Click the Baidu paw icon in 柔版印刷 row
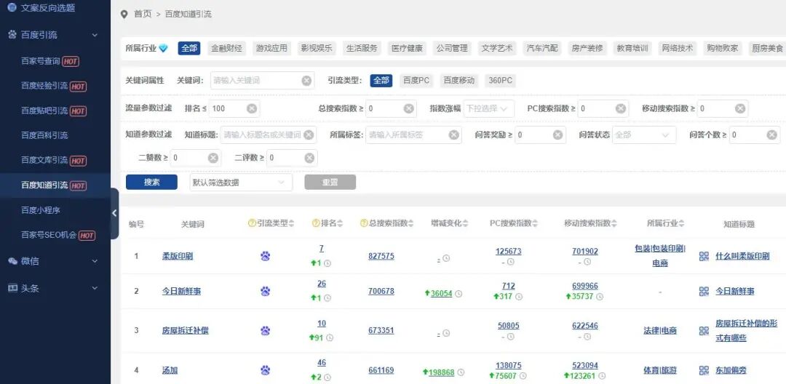This screenshot has height=384, width=786. click(x=265, y=256)
